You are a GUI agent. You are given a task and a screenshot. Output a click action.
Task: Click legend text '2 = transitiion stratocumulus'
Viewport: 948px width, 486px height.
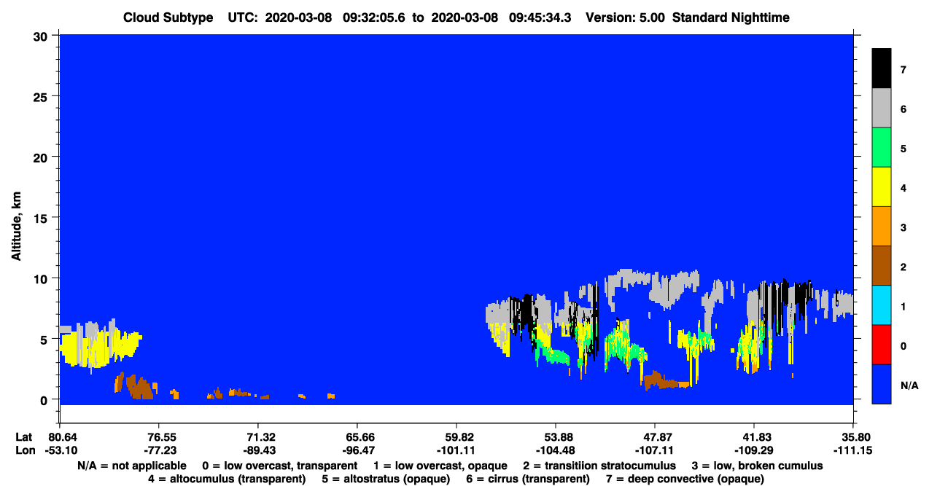[599, 466]
